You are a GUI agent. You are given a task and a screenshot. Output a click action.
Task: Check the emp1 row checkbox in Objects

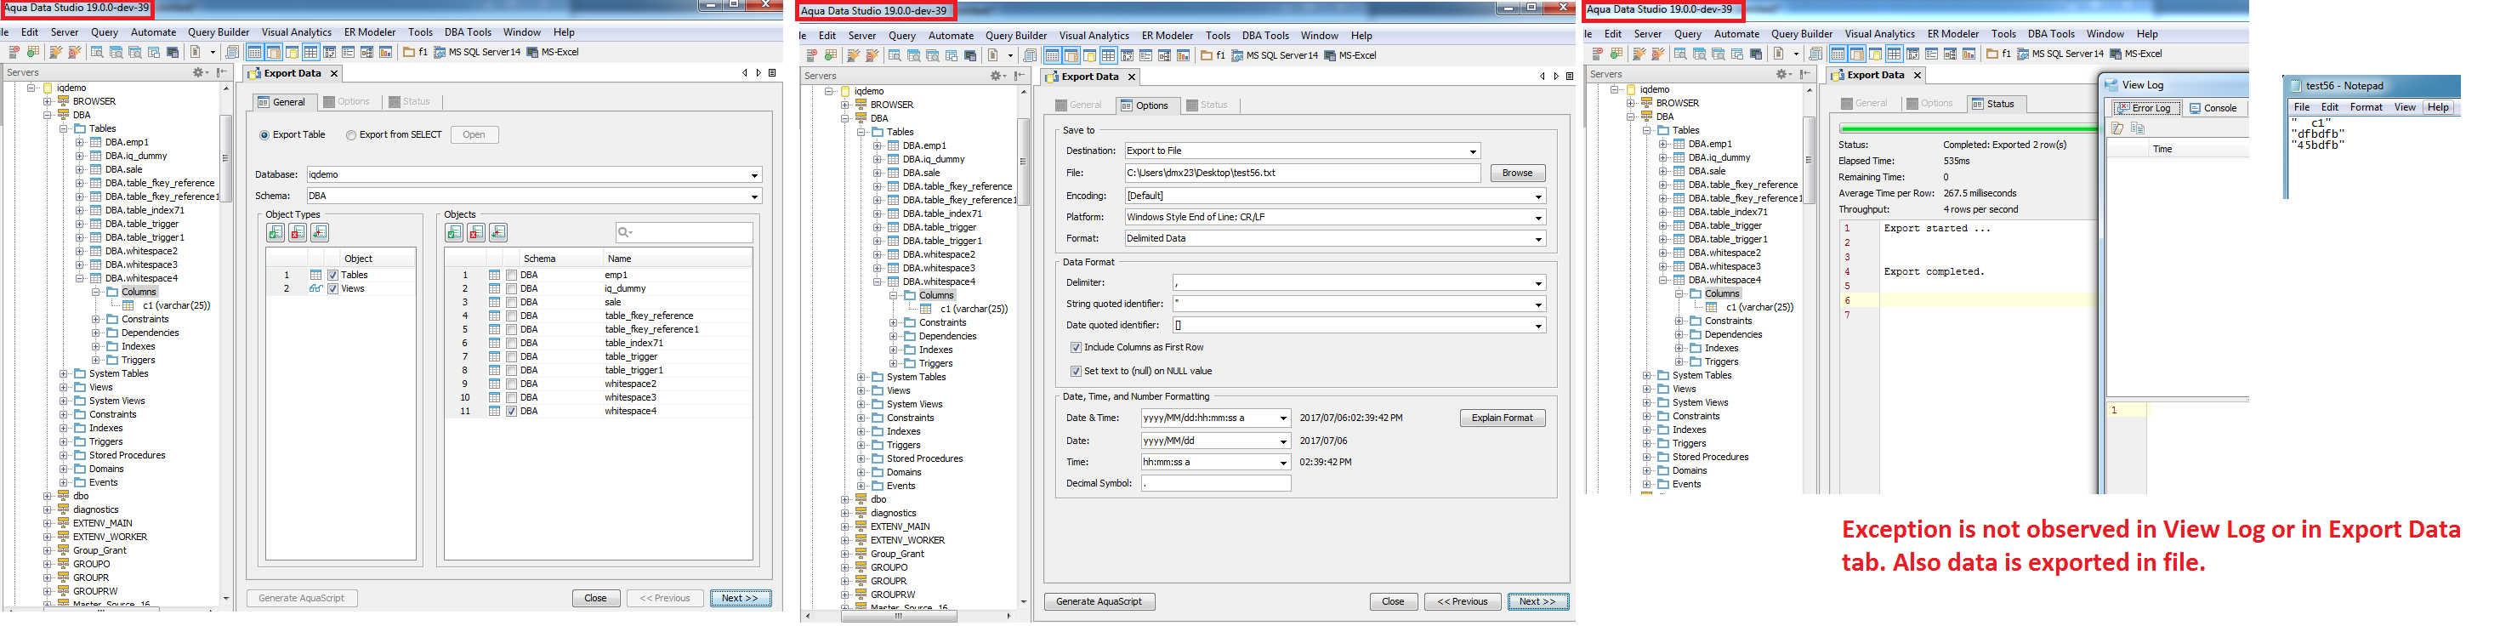pos(511,275)
